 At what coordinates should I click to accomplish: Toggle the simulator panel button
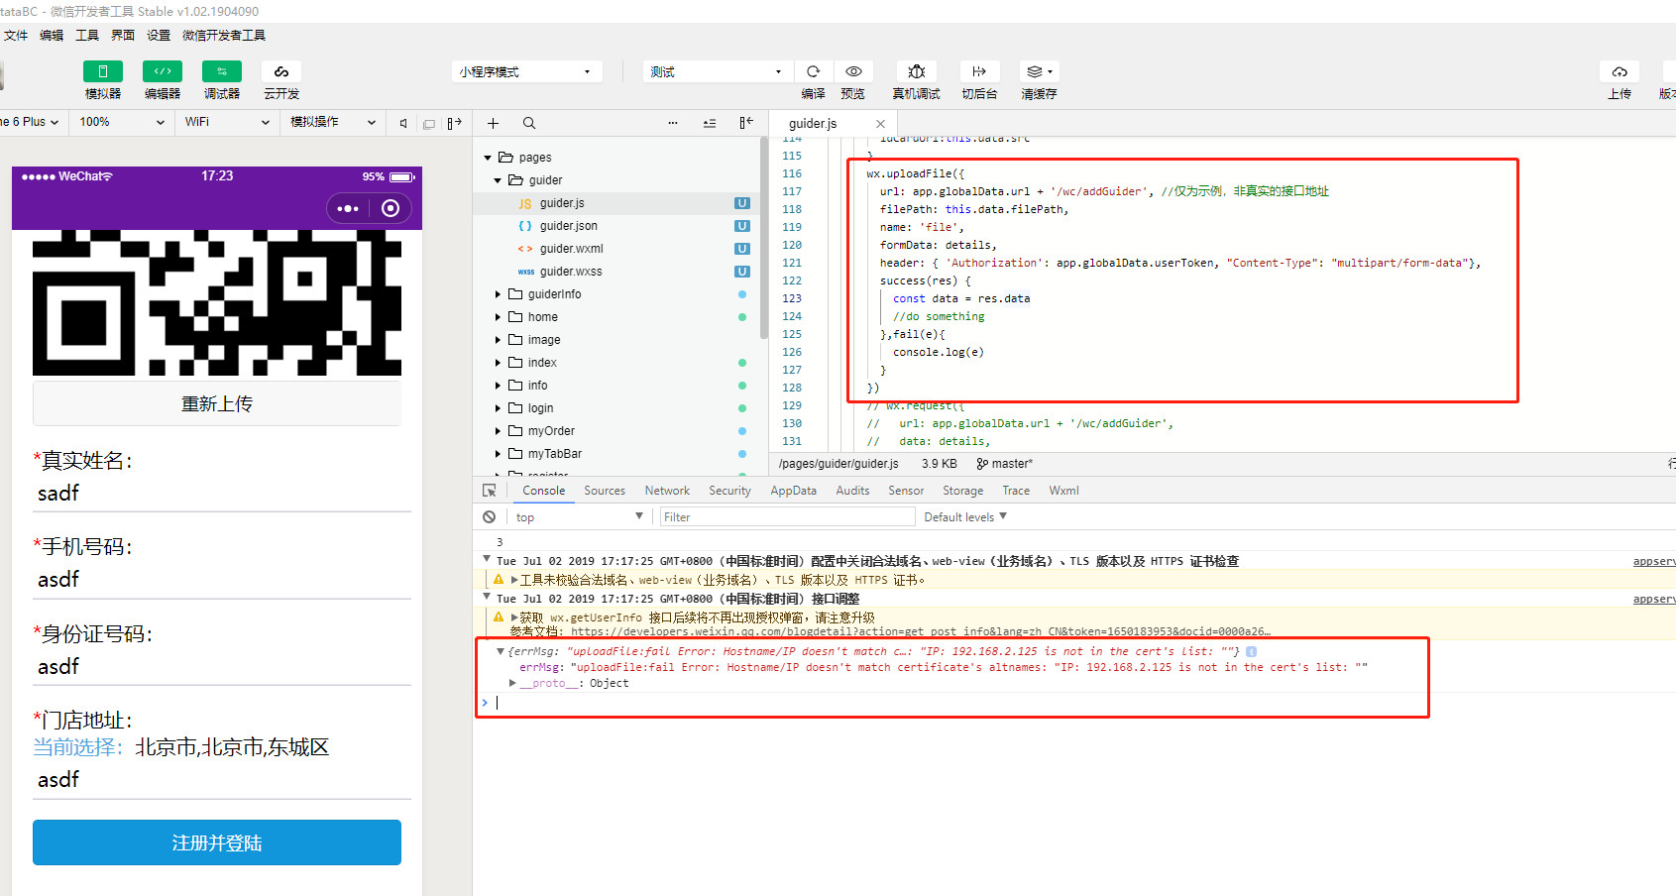(x=103, y=71)
